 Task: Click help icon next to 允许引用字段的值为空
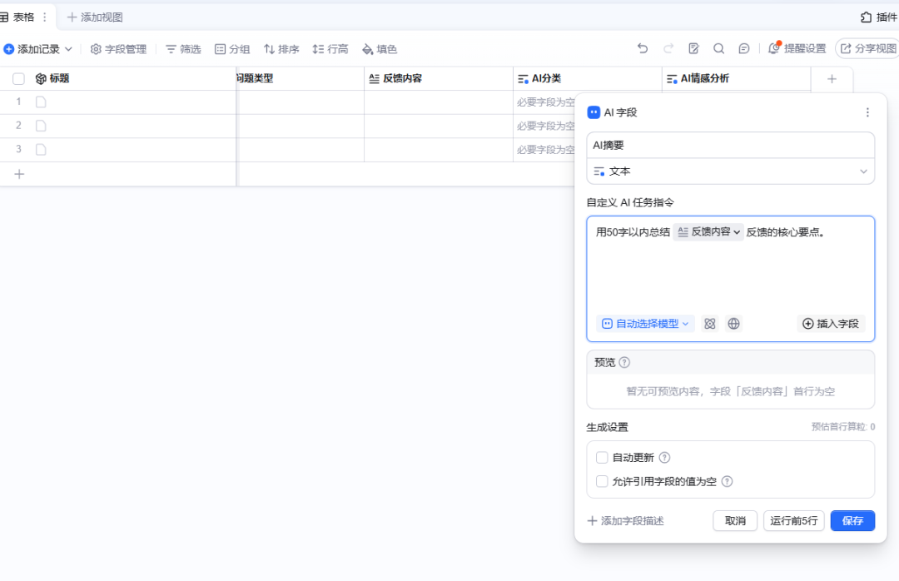pyautogui.click(x=727, y=481)
